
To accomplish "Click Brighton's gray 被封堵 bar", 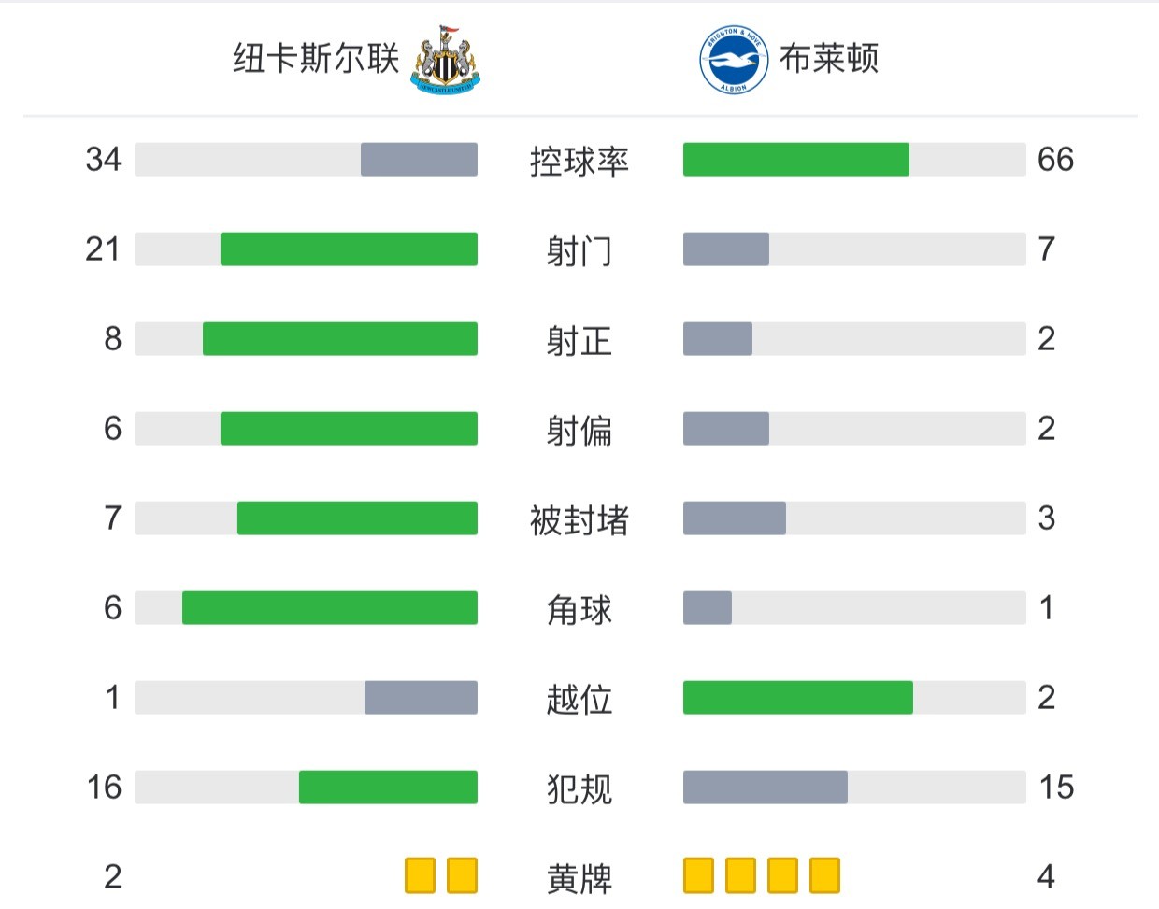I will (x=735, y=518).
